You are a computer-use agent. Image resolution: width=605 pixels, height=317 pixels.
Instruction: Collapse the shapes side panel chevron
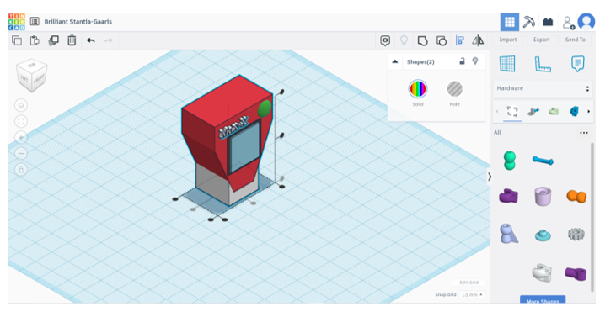490,177
